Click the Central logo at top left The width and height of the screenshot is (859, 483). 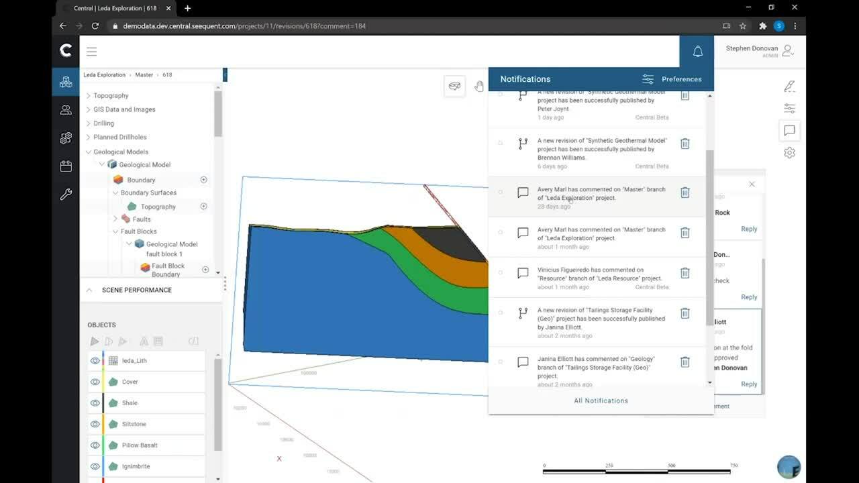[66, 50]
